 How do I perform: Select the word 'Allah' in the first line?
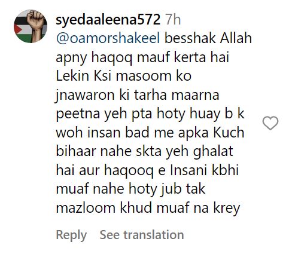[236, 38]
